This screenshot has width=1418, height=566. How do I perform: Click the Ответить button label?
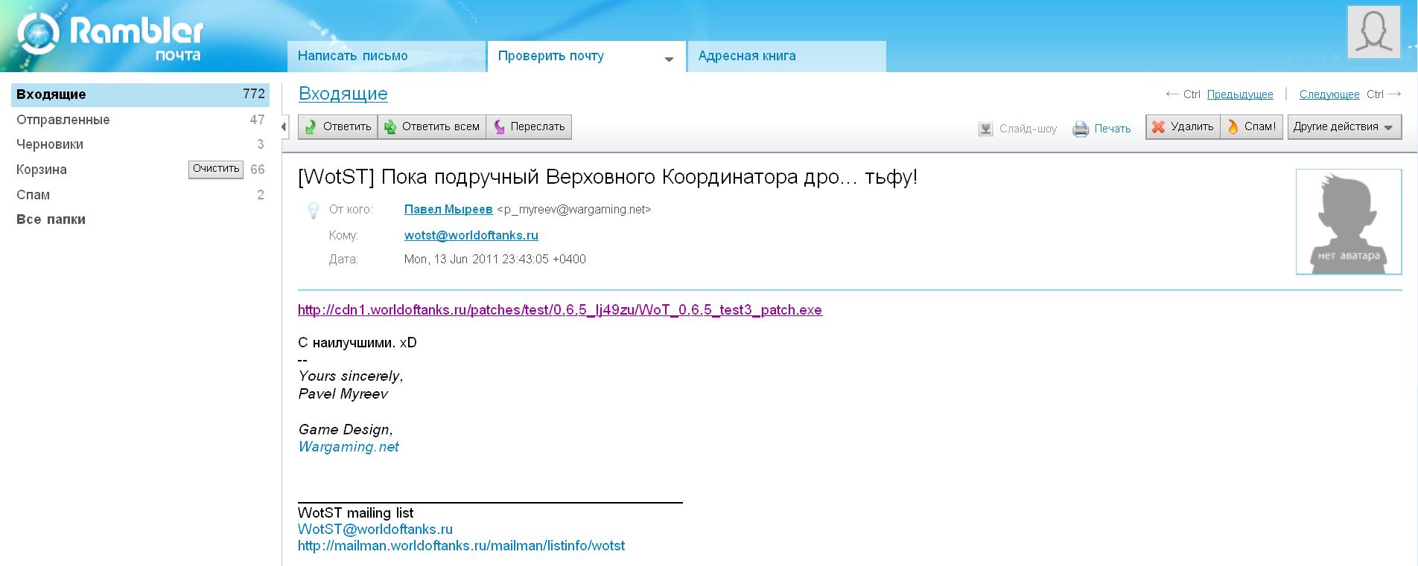(347, 127)
